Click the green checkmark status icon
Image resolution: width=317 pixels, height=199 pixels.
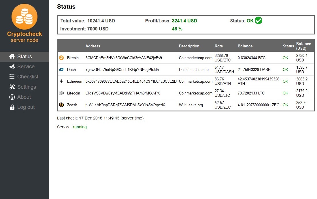point(258,20)
